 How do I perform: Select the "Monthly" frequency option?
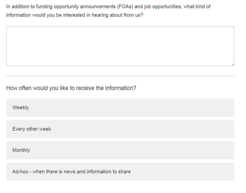(120, 150)
